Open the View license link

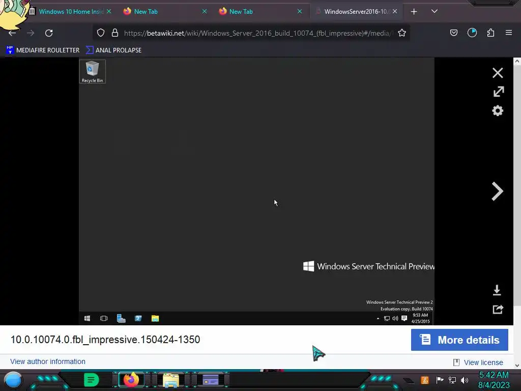point(483,362)
